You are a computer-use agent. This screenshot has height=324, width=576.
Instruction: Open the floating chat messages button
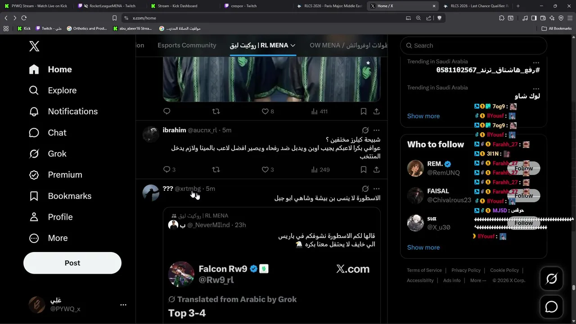pyautogui.click(x=551, y=307)
